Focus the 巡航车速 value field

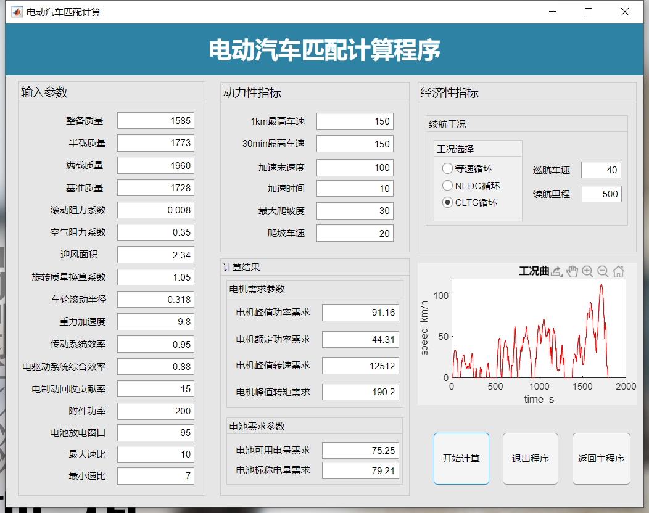(601, 170)
